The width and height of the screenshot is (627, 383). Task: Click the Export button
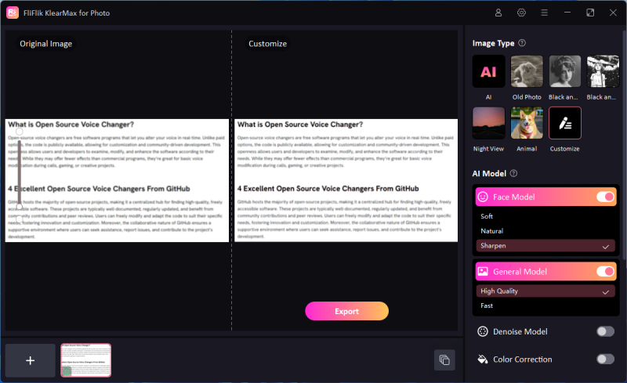pyautogui.click(x=346, y=311)
